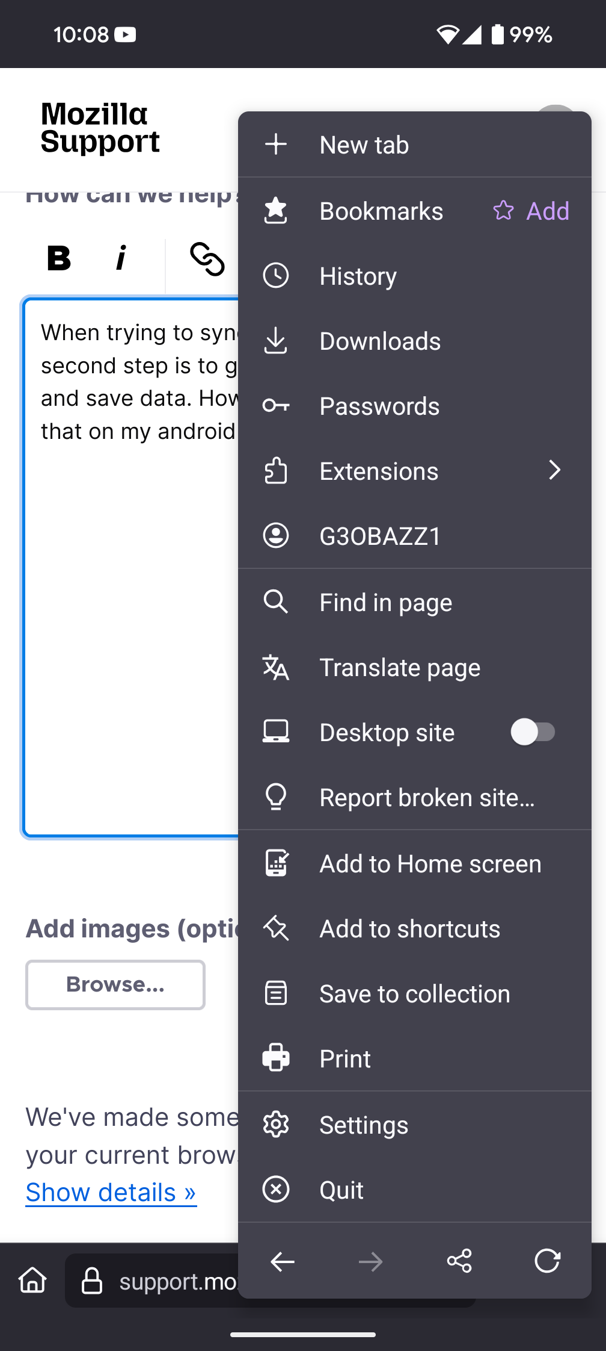Open the Show details link

pos(111,1192)
